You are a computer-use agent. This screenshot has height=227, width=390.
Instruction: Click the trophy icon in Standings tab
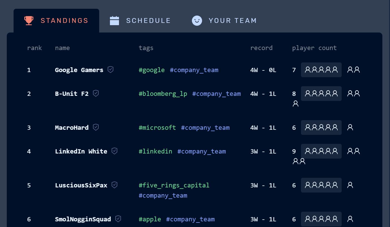(x=29, y=21)
